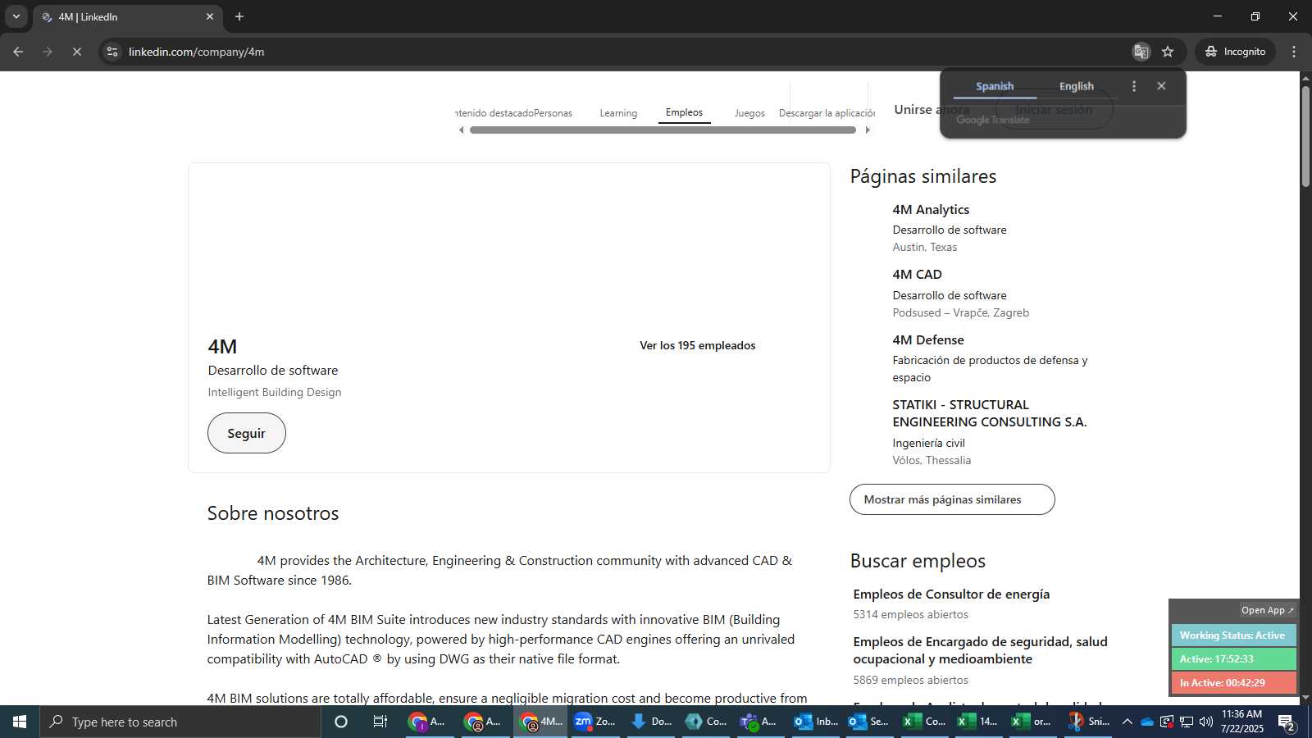Image resolution: width=1312 pixels, height=738 pixels.
Task: Select Spanish in the Translate popup
Action: pyautogui.click(x=995, y=86)
